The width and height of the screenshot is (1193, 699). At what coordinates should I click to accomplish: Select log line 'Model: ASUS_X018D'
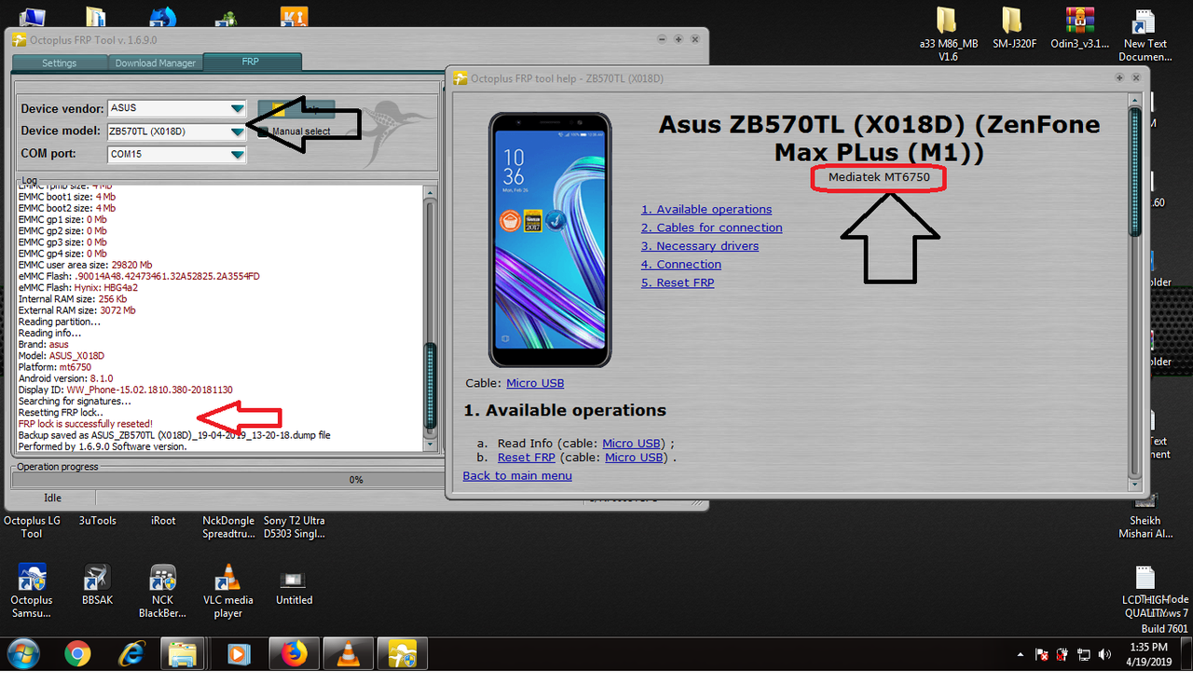(62, 356)
